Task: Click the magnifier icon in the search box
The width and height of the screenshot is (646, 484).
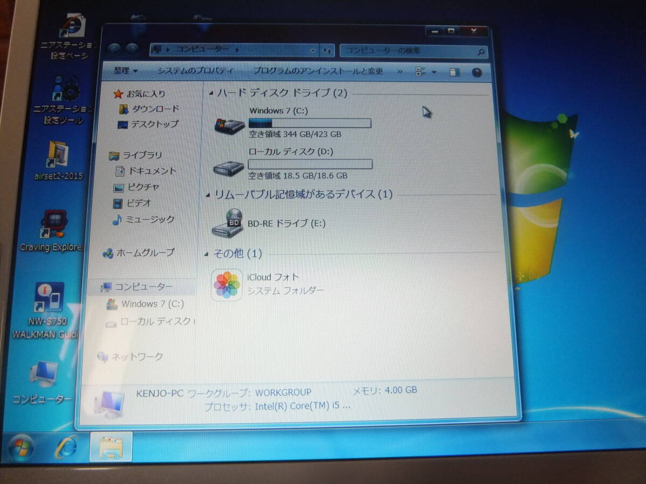Action: pos(481,52)
